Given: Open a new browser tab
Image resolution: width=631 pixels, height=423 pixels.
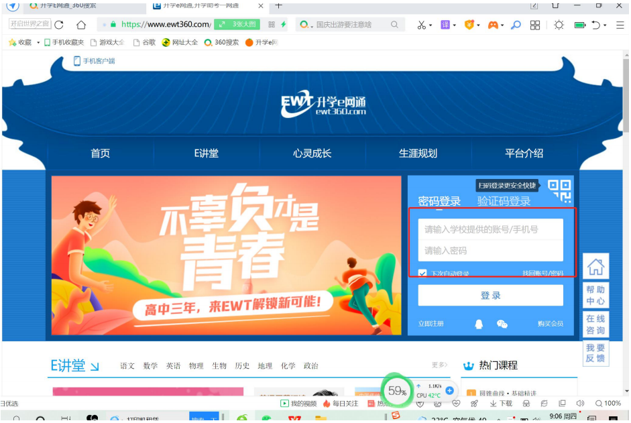Looking at the screenshot, I should tap(278, 5).
